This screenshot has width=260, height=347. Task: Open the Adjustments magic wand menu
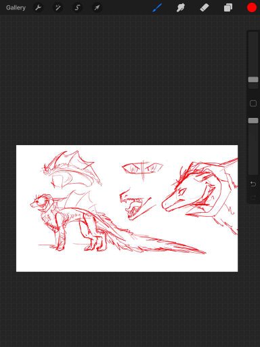click(x=58, y=7)
